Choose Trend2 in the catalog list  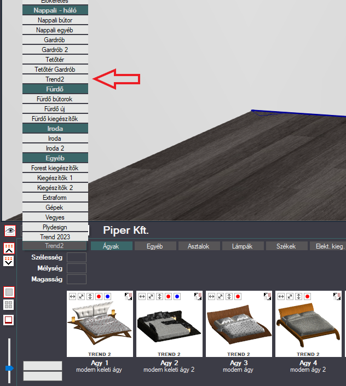pyautogui.click(x=55, y=79)
